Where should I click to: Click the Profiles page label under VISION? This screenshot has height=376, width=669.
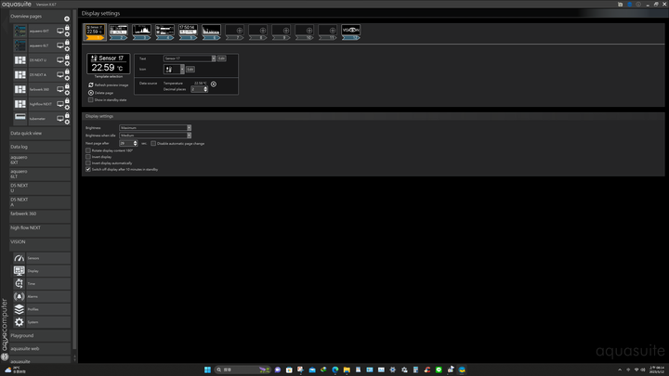click(33, 309)
